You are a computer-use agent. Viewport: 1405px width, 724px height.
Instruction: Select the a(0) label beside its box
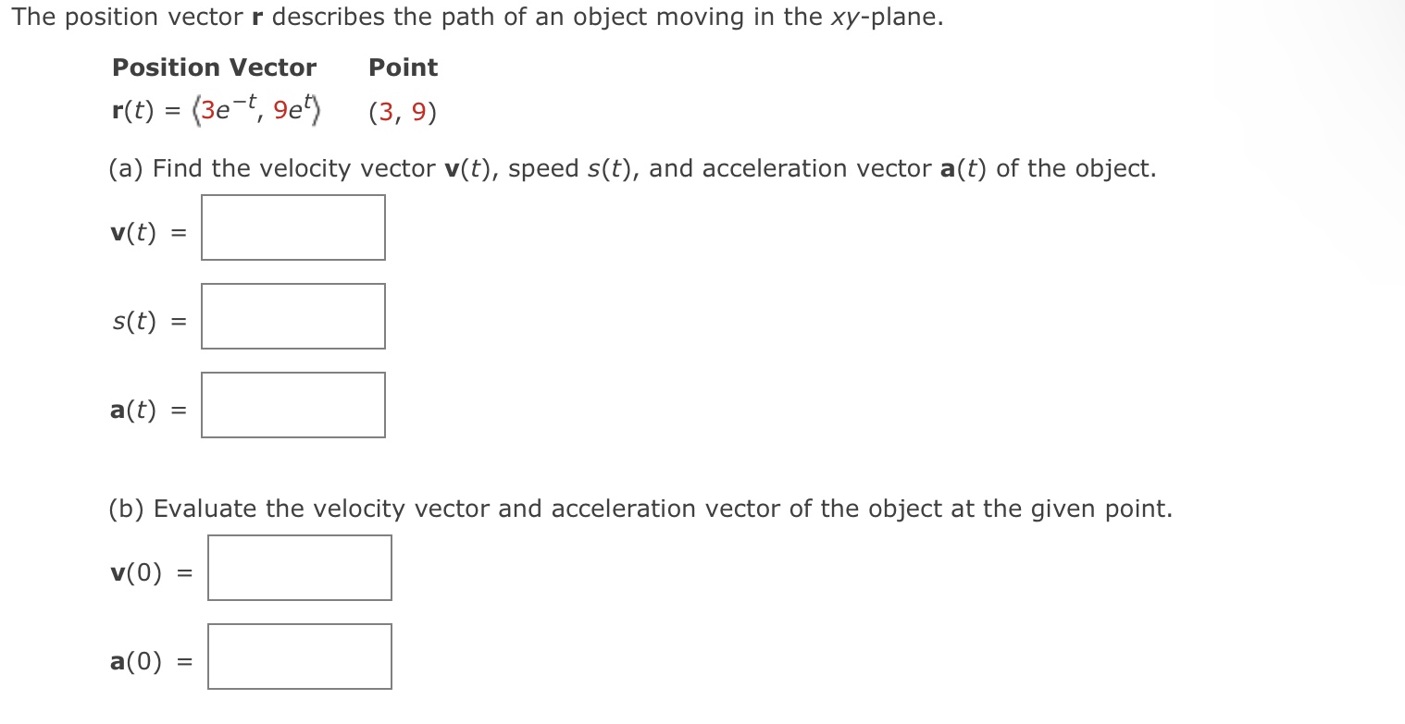[x=136, y=662]
